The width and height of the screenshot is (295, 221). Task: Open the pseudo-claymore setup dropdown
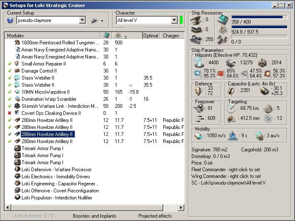pyautogui.click(x=82, y=20)
